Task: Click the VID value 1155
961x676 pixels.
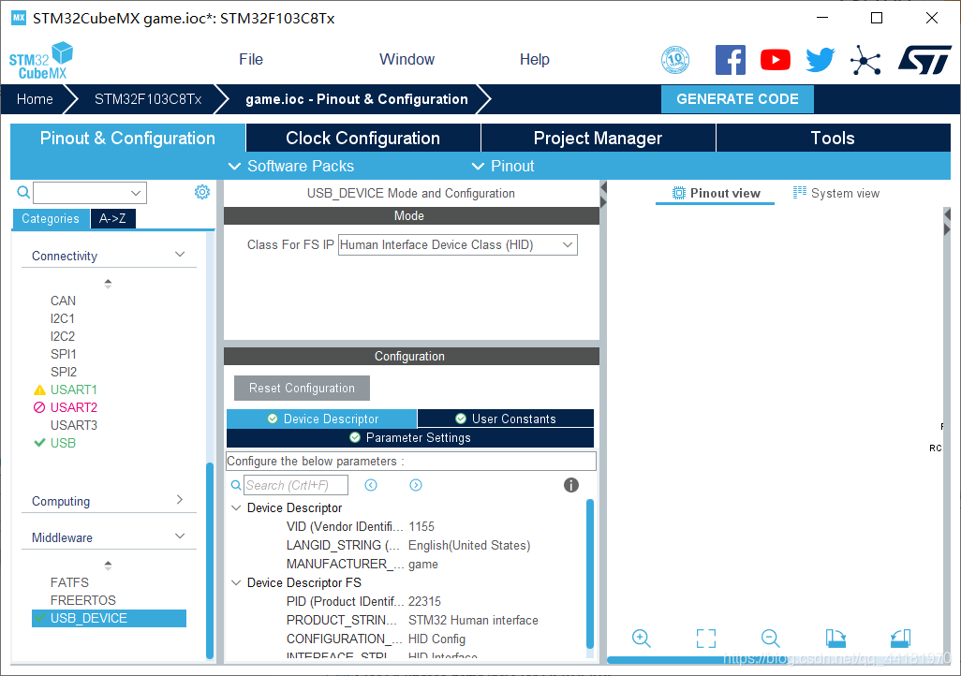Action: click(x=421, y=526)
